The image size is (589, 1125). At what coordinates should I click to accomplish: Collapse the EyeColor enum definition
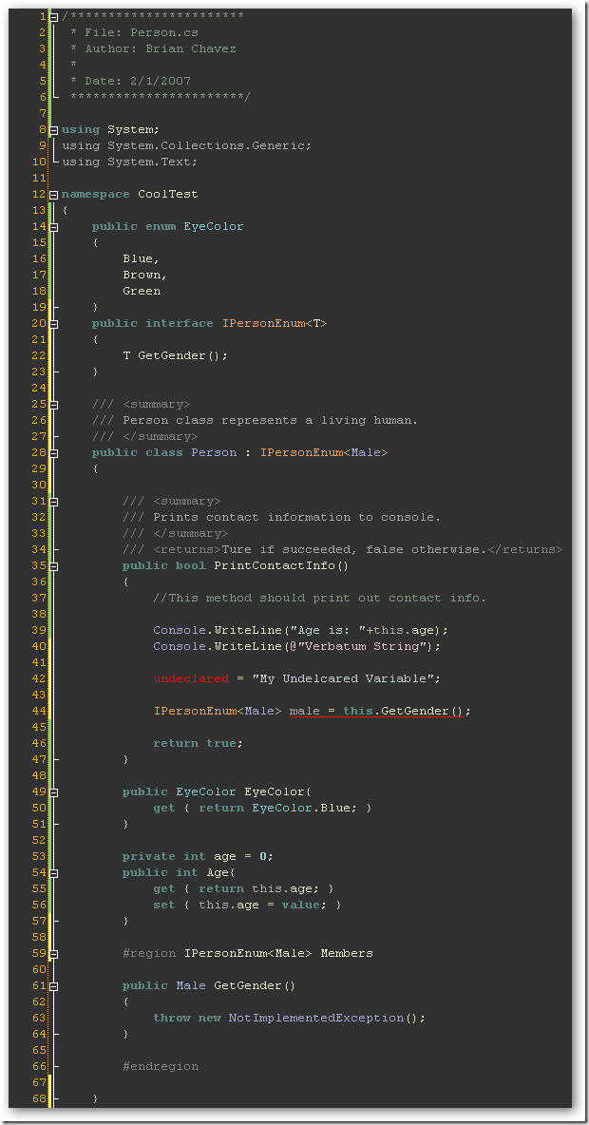[54, 227]
